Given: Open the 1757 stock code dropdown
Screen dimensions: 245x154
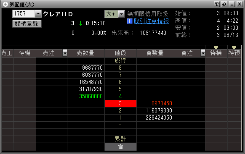Looking at the screenshot, I should click(x=38, y=14).
